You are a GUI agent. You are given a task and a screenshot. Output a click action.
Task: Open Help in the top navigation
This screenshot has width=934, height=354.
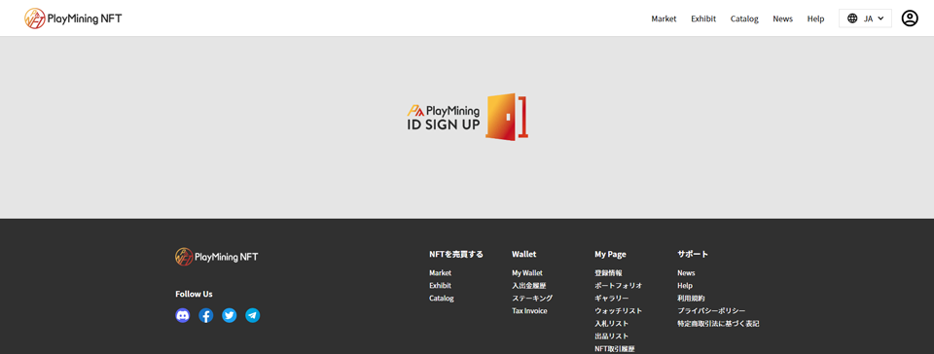point(815,19)
